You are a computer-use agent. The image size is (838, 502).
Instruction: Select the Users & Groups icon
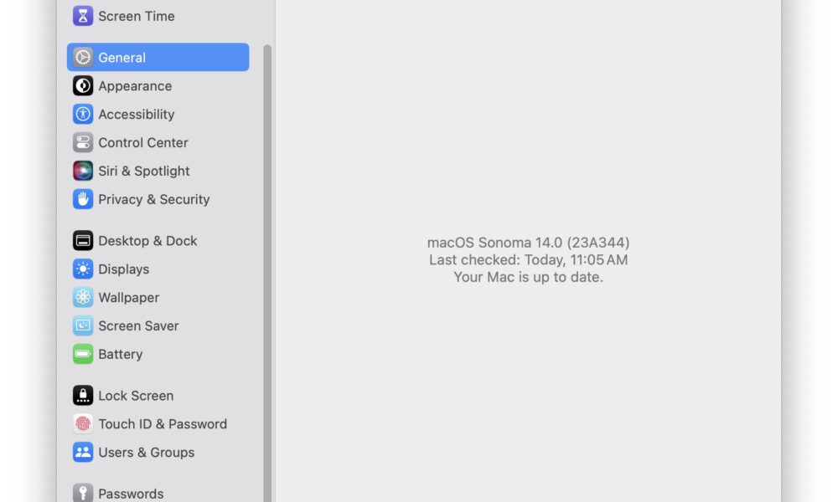tap(83, 452)
